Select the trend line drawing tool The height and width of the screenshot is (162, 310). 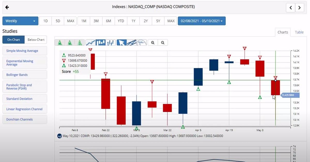click(131, 43)
